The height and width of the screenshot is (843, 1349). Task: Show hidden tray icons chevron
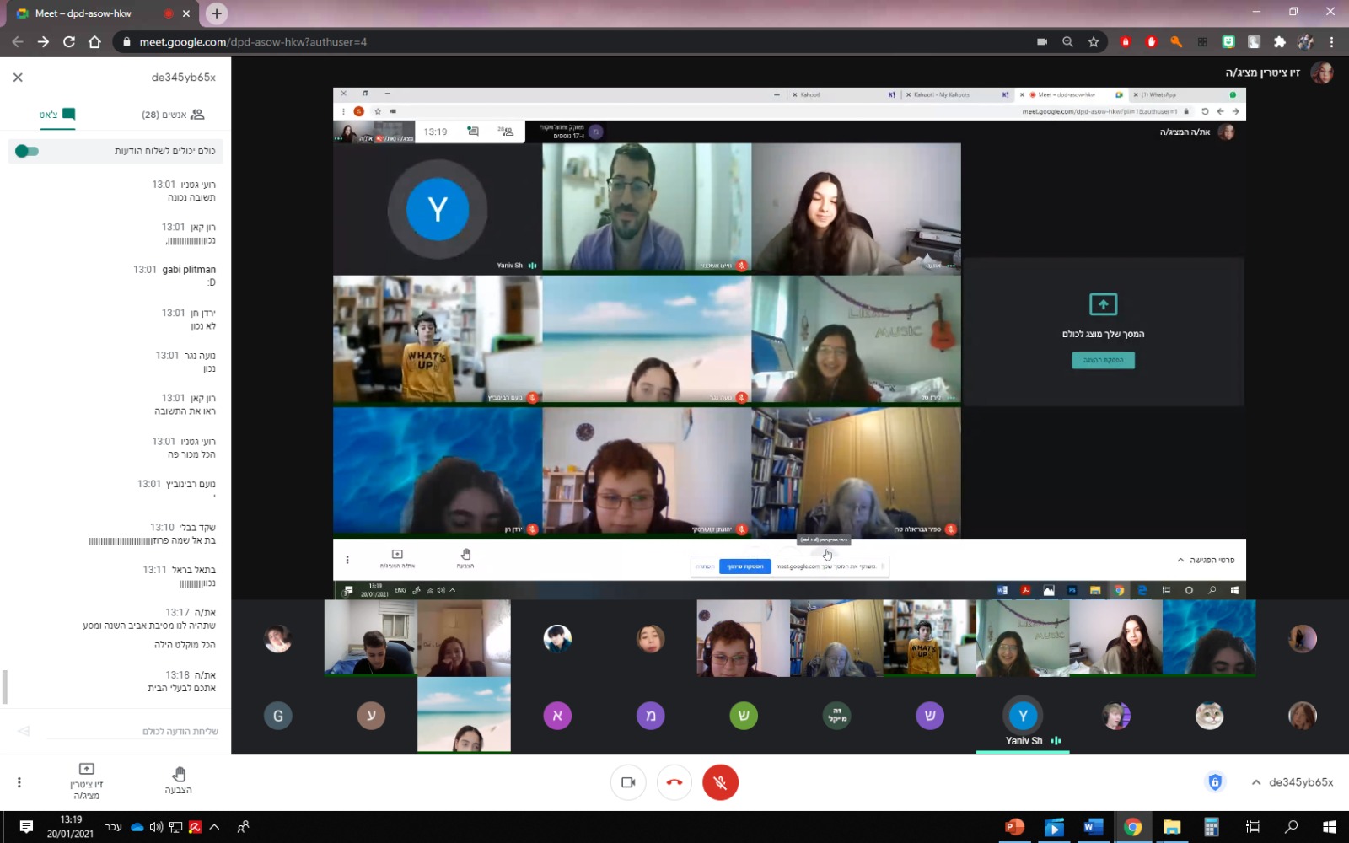(x=214, y=827)
